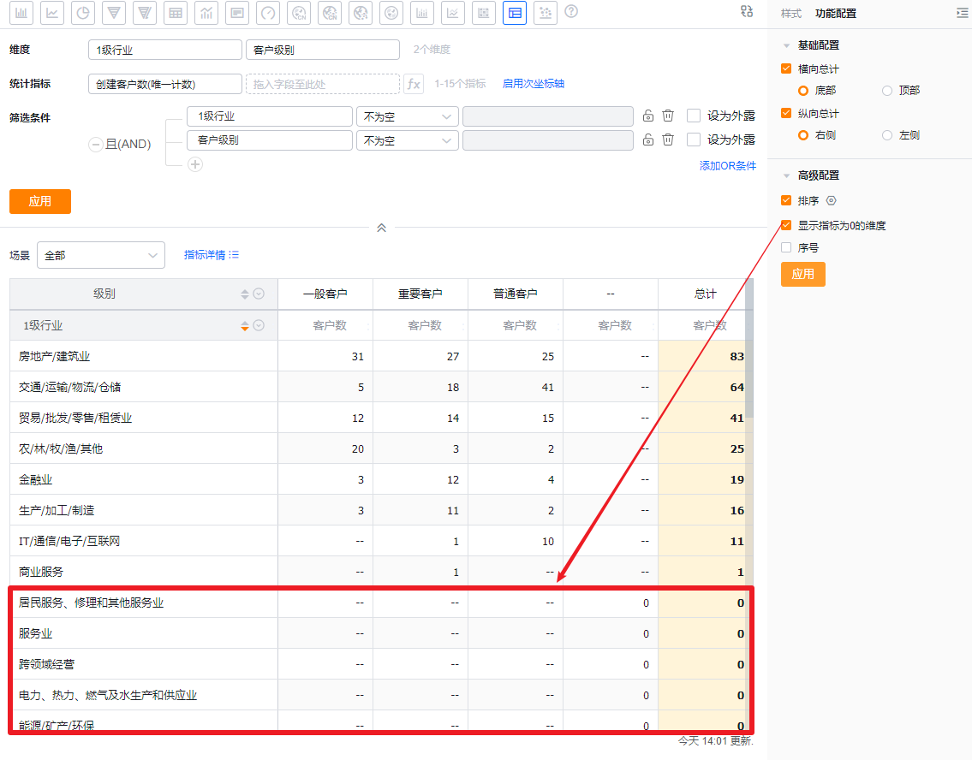The image size is (972, 760).
Task: Add a filter condition with the plus icon
Action: tap(195, 164)
